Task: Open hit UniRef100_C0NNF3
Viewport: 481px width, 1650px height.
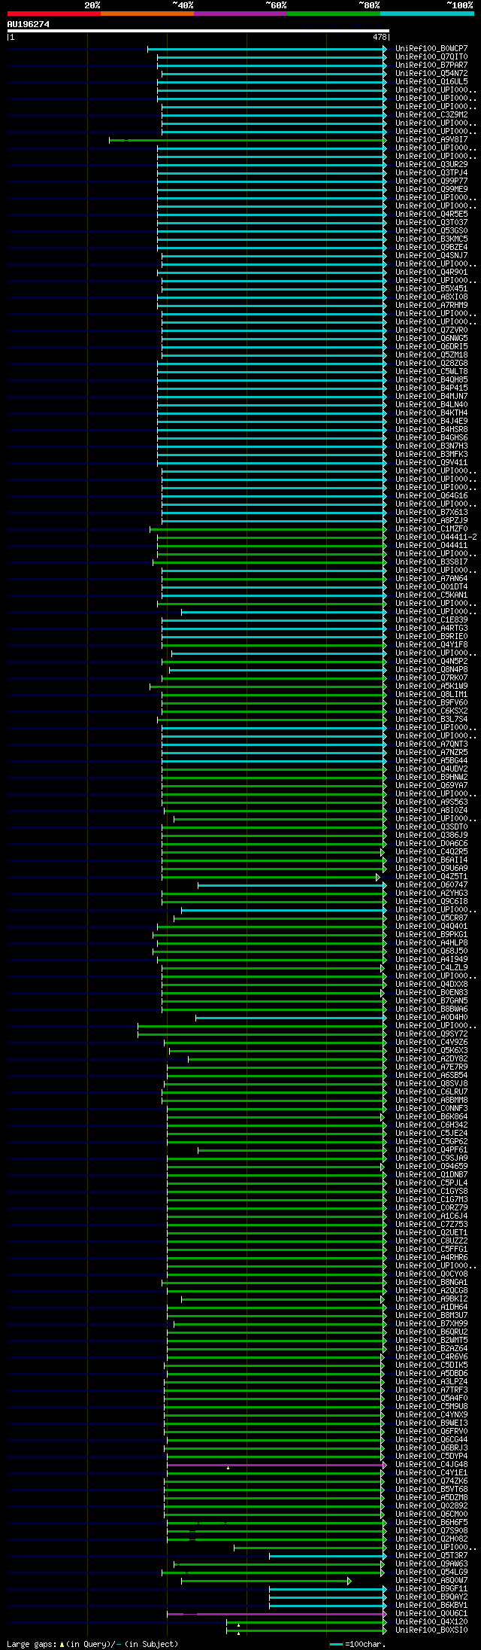Action: (431, 1109)
